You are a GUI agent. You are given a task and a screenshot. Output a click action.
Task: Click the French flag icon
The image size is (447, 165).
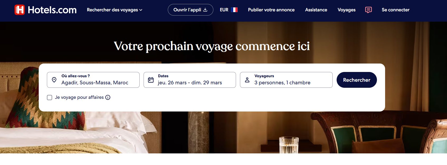tap(234, 10)
